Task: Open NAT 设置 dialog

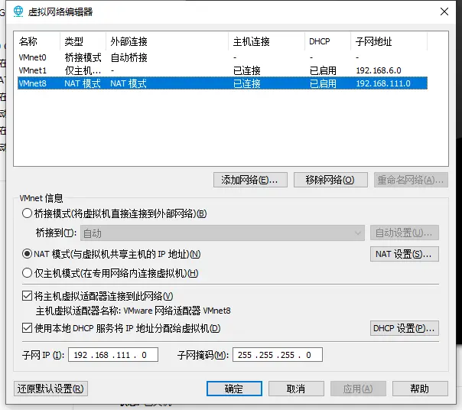Action: (404, 254)
